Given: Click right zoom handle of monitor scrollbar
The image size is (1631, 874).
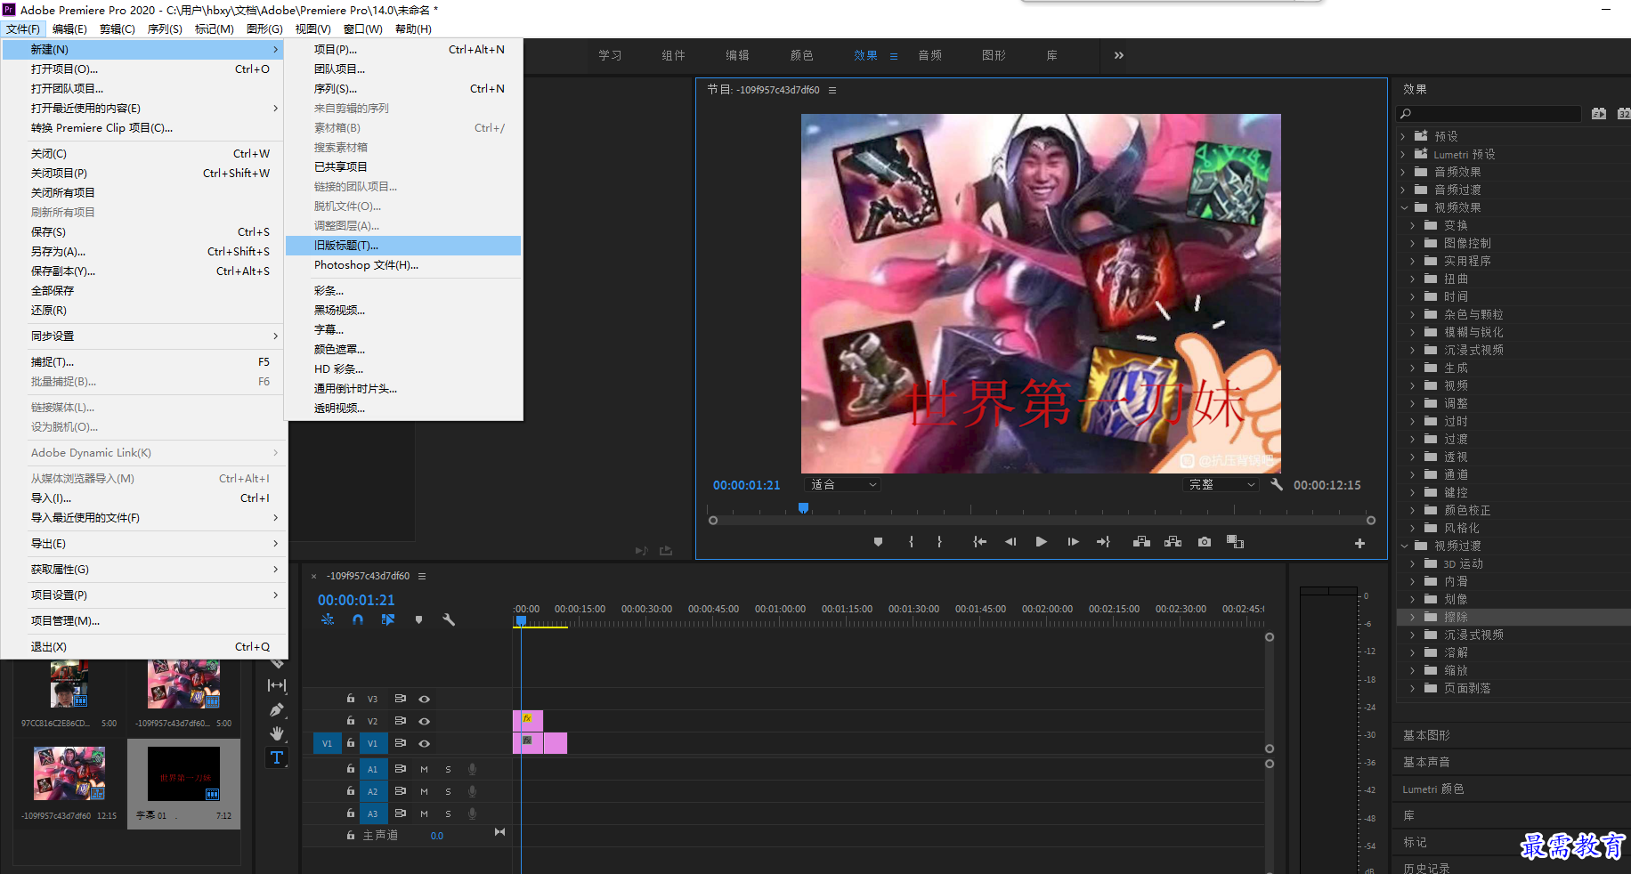Looking at the screenshot, I should (1371, 521).
